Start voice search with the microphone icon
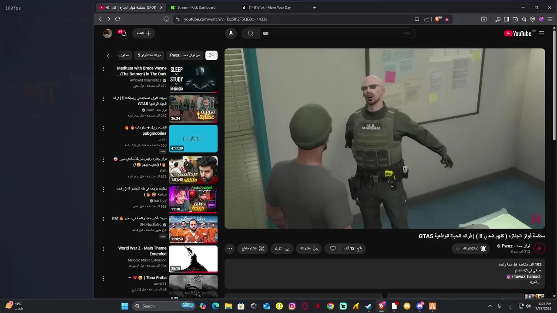This screenshot has height=313, width=557. coord(231,33)
